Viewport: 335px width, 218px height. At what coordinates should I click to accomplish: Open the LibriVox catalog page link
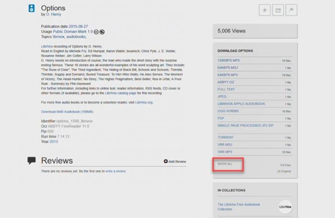(x=121, y=93)
